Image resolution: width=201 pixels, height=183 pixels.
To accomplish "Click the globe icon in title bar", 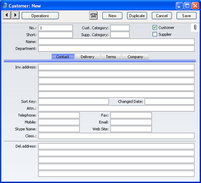I will pyautogui.click(x=5, y=5).
